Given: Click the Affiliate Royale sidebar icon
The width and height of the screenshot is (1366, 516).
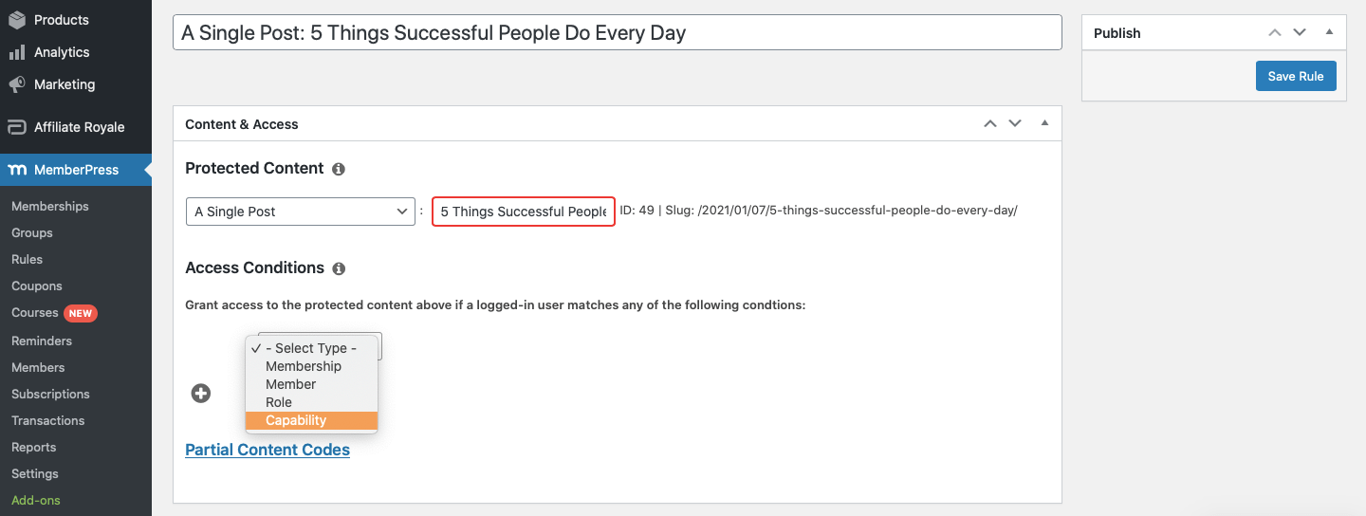Looking at the screenshot, I should [x=17, y=127].
